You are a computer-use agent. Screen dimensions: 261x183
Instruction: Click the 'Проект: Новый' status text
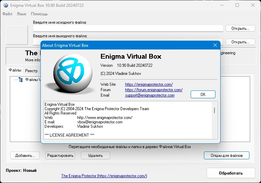[21, 170]
